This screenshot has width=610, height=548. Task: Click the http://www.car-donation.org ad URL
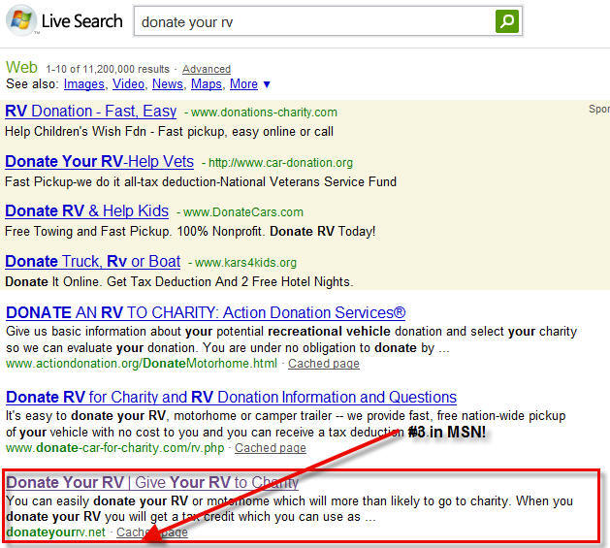[280, 163]
